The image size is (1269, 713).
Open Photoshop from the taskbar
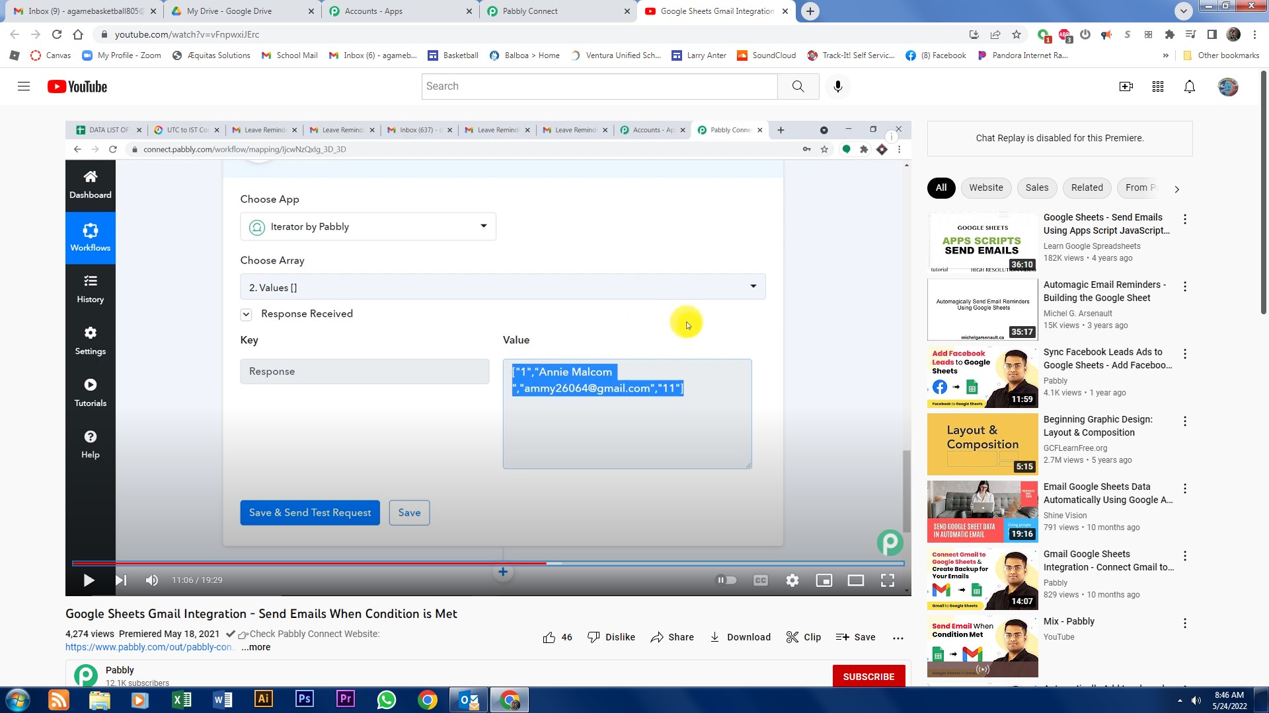[304, 700]
